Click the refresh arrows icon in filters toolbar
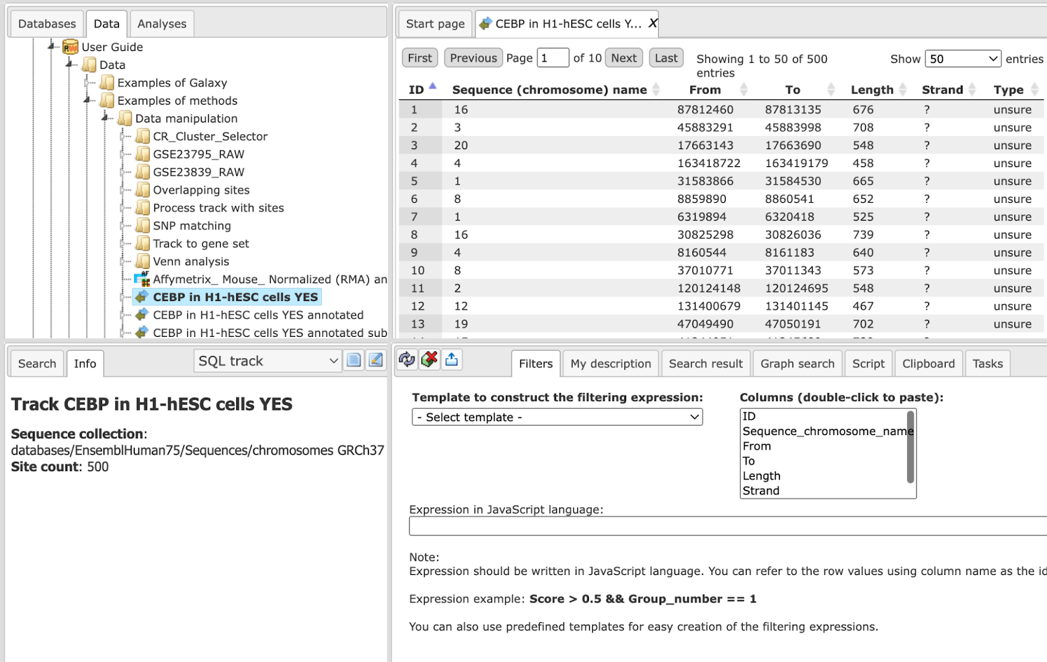1047x662 pixels. point(407,359)
